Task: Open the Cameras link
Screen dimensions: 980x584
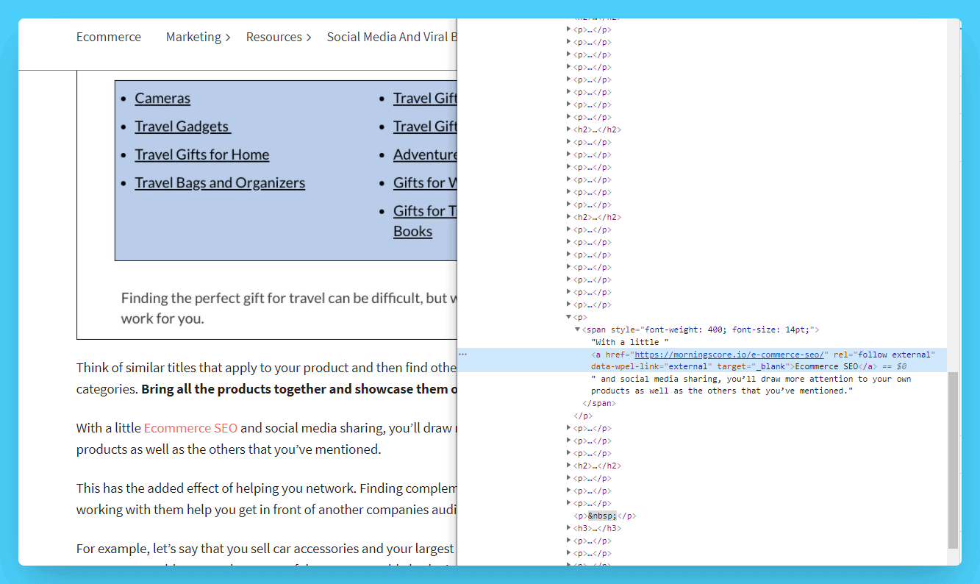Action: point(162,99)
